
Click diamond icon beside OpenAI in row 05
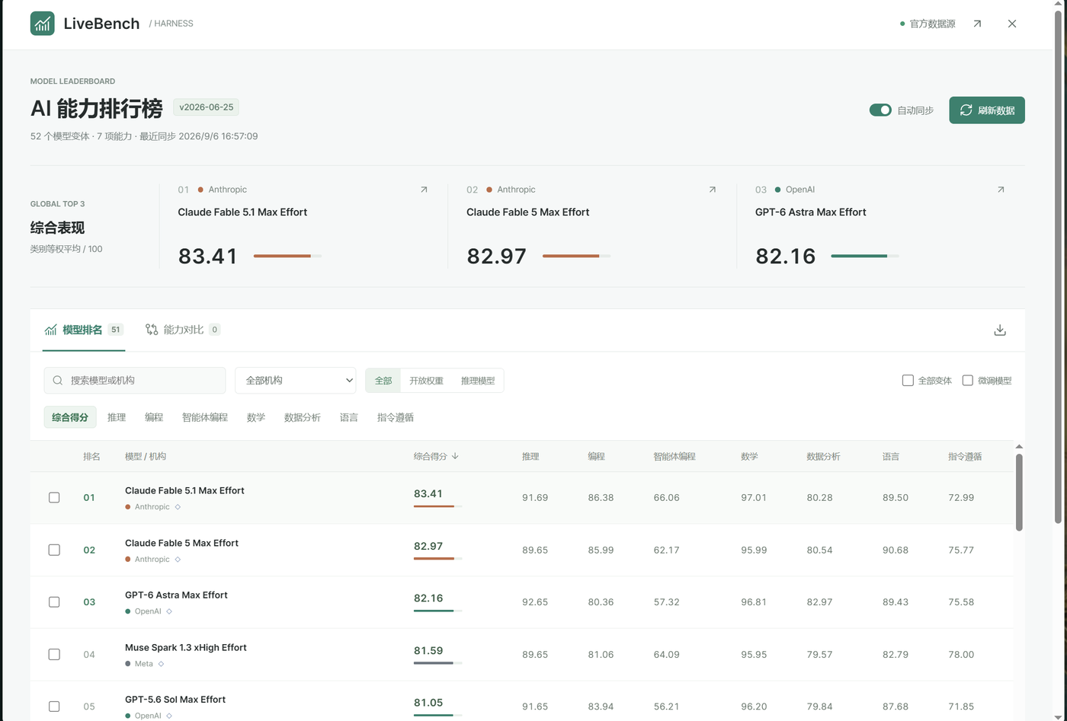[169, 716]
